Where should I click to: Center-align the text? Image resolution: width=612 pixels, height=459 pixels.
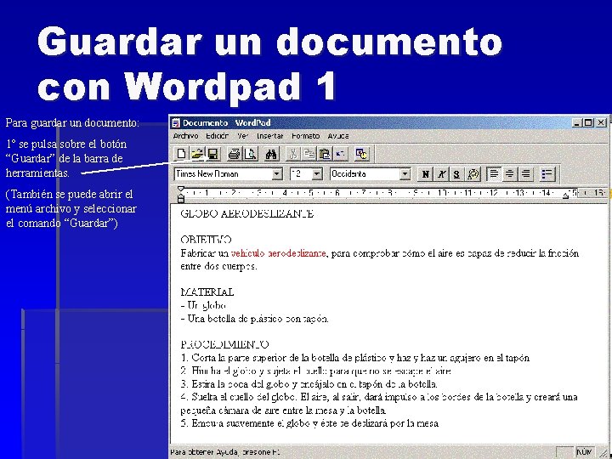click(510, 174)
